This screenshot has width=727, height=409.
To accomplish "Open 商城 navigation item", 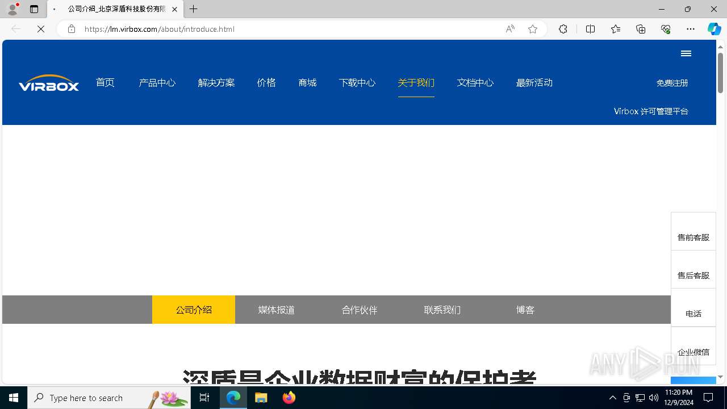I will tap(307, 83).
